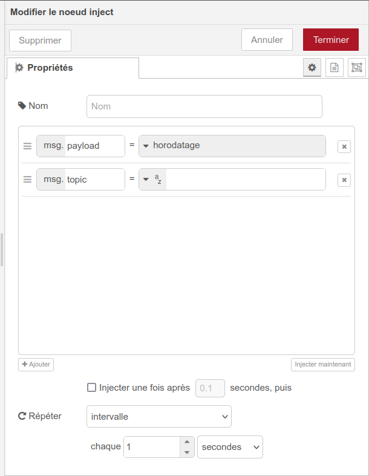Increase the chaque interval value
This screenshot has height=476, width=369.
point(187,442)
